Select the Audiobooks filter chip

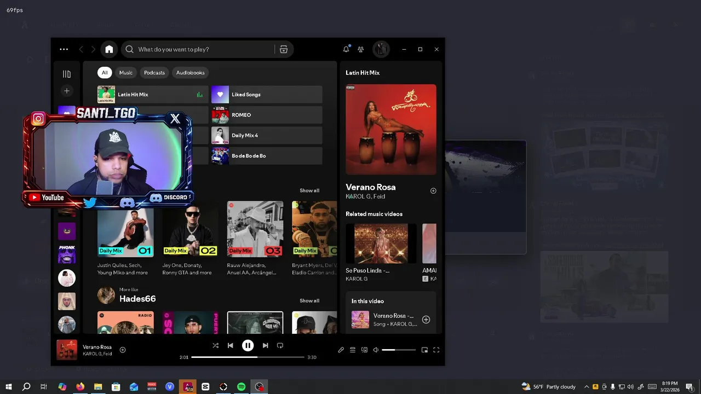click(190, 73)
